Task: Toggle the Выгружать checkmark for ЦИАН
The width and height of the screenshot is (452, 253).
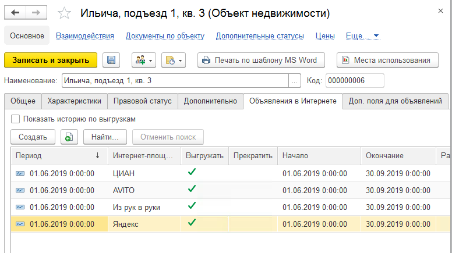Action: click(192, 172)
